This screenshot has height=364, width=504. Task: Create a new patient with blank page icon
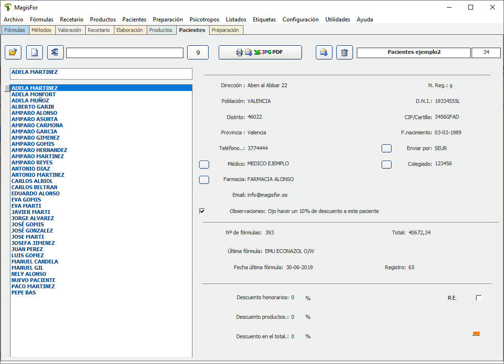[34, 52]
